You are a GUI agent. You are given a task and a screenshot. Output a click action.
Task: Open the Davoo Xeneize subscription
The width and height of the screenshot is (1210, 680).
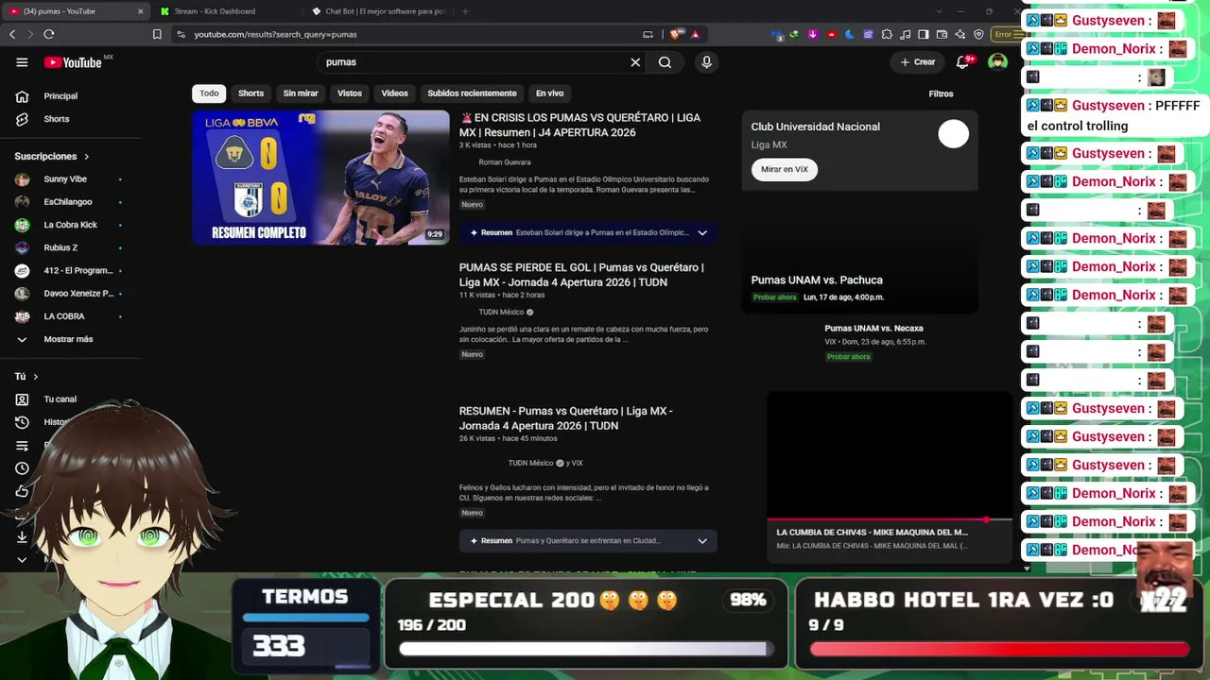pyautogui.click(x=78, y=294)
